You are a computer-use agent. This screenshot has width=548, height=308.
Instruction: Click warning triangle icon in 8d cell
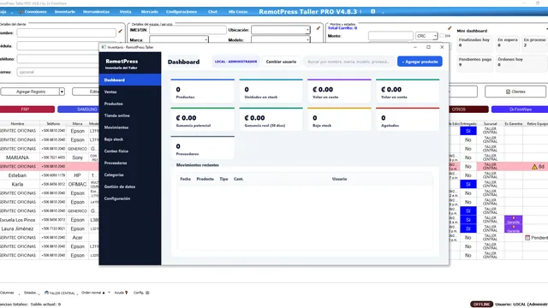click(534, 167)
